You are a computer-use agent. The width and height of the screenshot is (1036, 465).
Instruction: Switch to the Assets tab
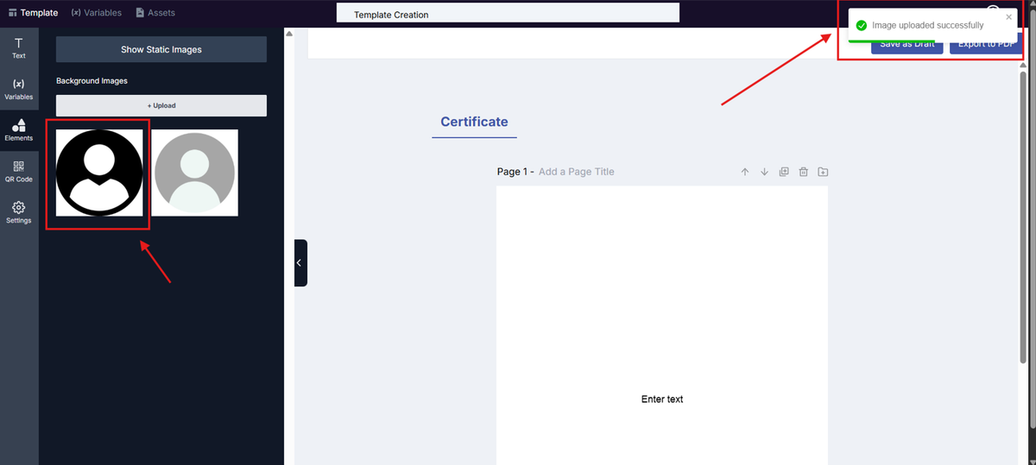[155, 13]
